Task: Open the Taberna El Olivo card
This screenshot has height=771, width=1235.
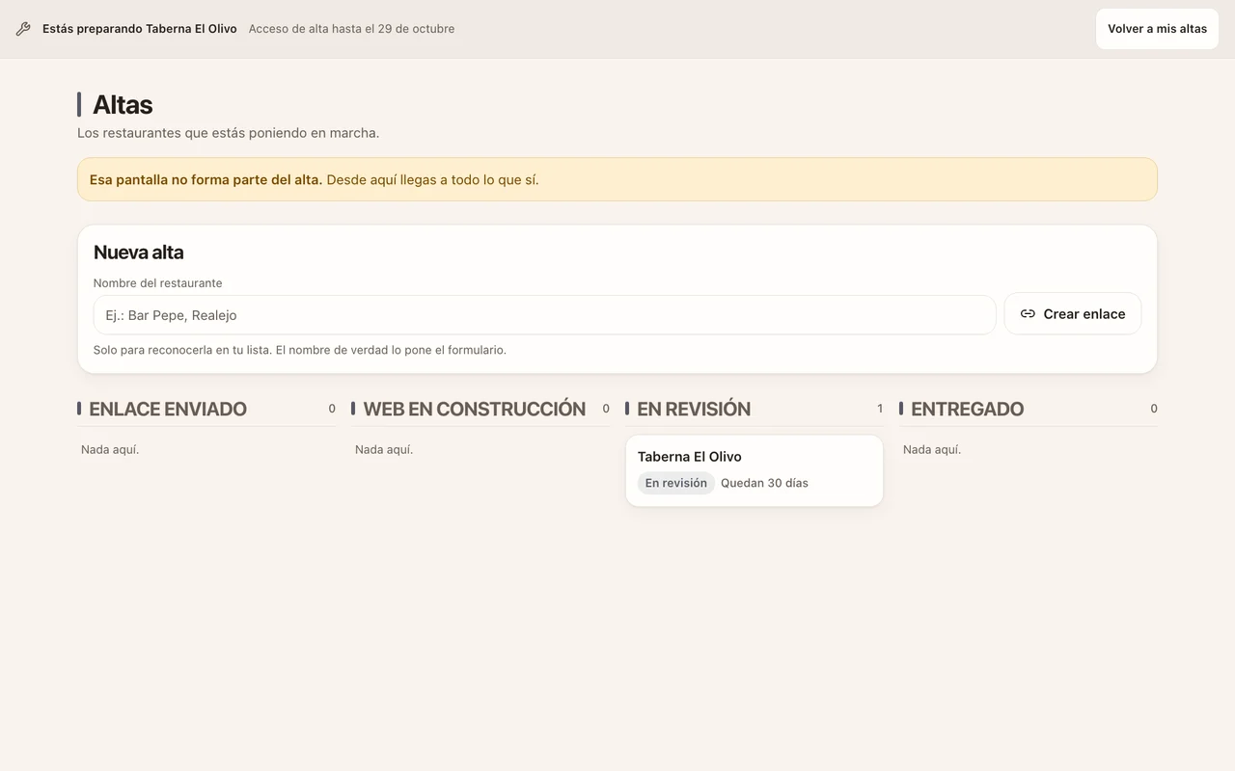Action: (x=755, y=470)
